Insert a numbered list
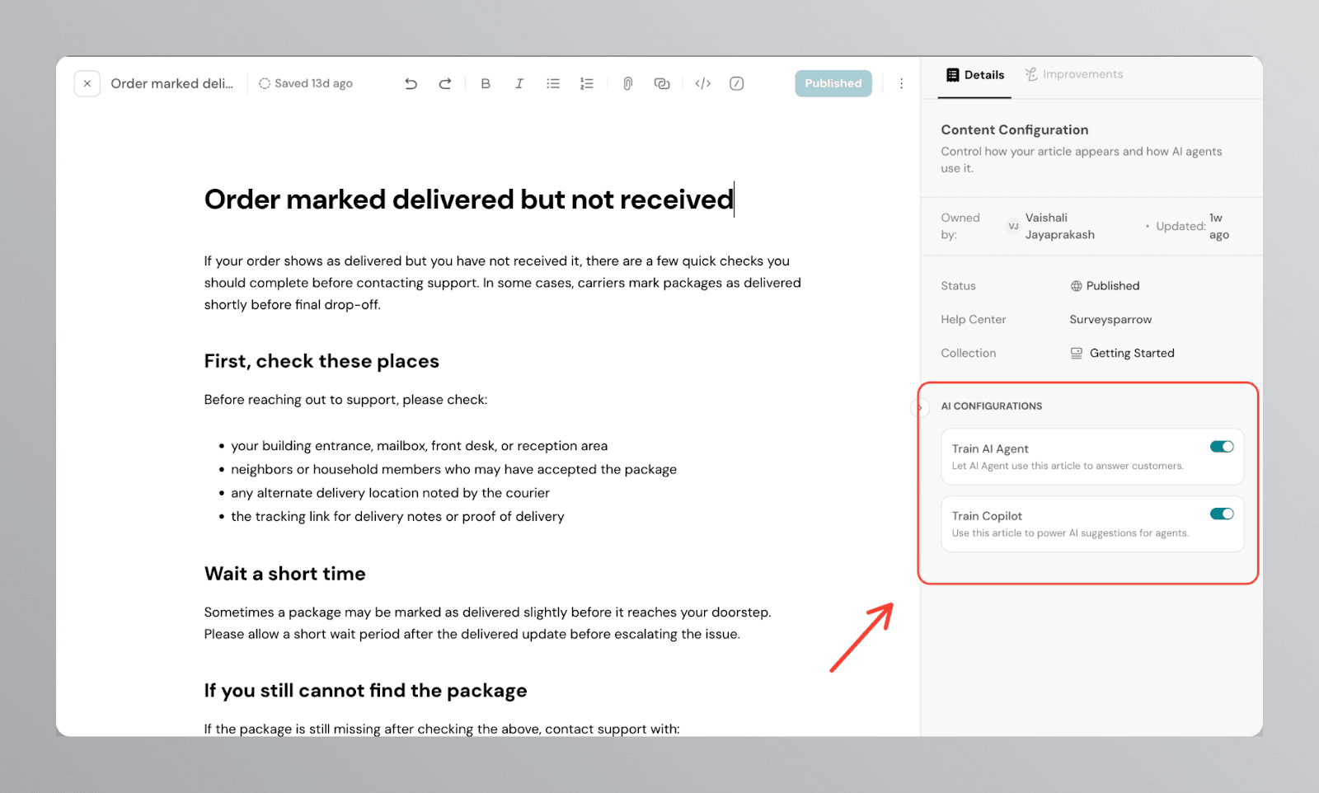This screenshot has width=1319, height=793. pos(587,83)
